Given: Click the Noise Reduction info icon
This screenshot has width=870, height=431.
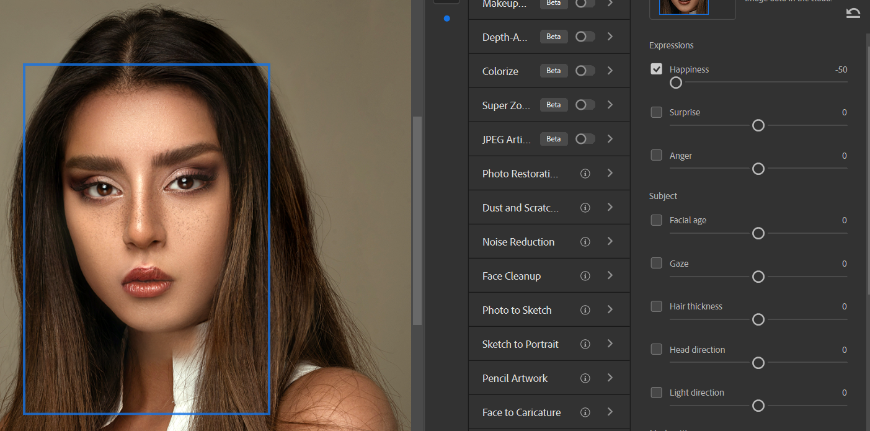Looking at the screenshot, I should tap(585, 242).
